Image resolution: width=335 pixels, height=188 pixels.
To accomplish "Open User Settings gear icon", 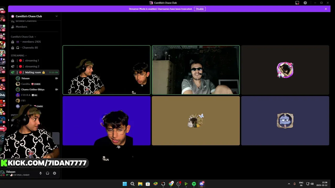I will click(x=54, y=173).
